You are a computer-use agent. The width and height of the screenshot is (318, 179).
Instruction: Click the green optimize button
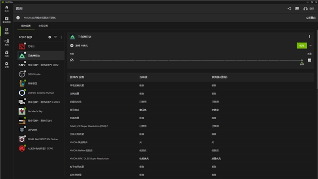tap(301, 46)
